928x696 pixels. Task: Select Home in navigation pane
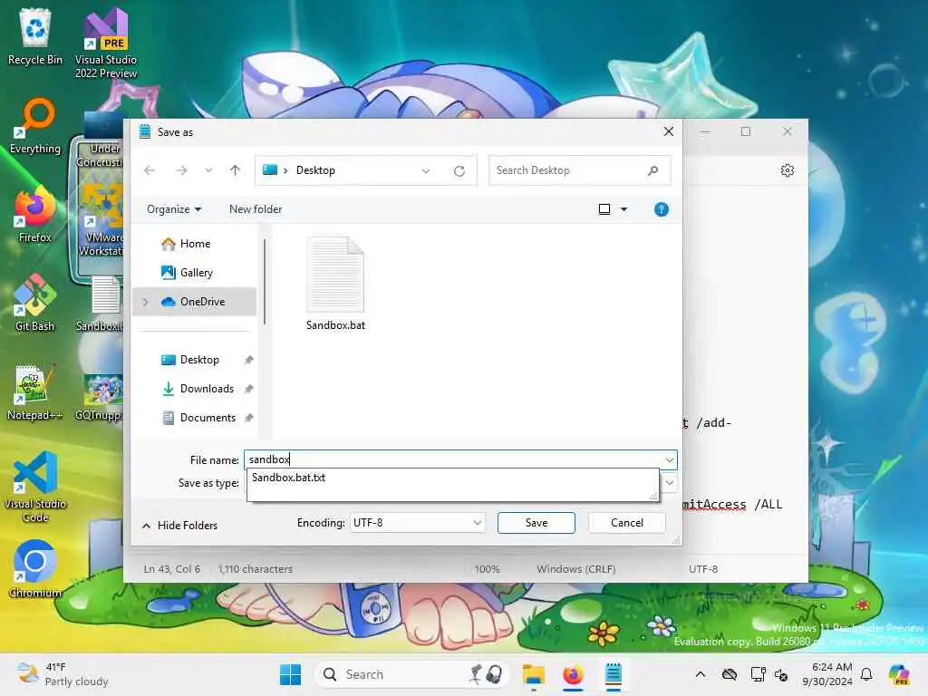click(195, 244)
